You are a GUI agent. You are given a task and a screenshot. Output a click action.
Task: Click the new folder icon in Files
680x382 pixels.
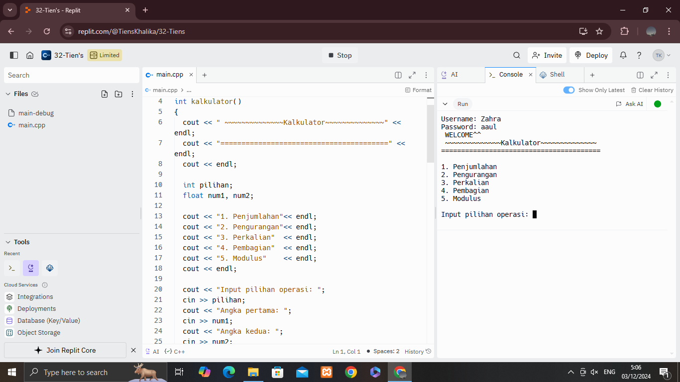pos(118,94)
